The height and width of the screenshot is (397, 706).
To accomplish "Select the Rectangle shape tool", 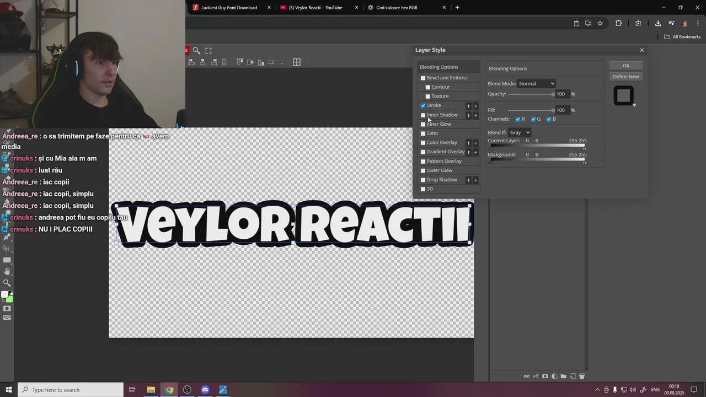I will point(7,260).
